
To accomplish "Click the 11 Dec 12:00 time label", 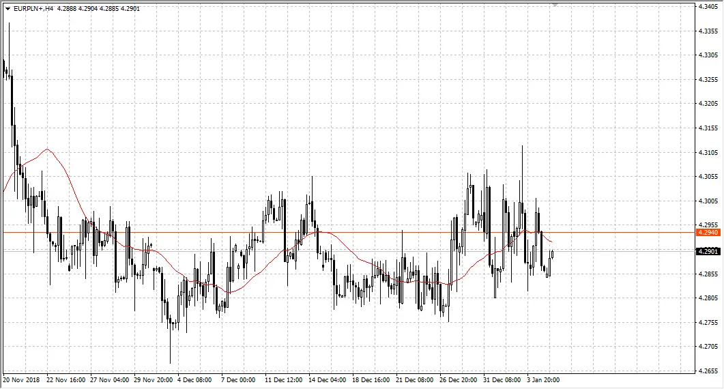I will coord(283,379).
